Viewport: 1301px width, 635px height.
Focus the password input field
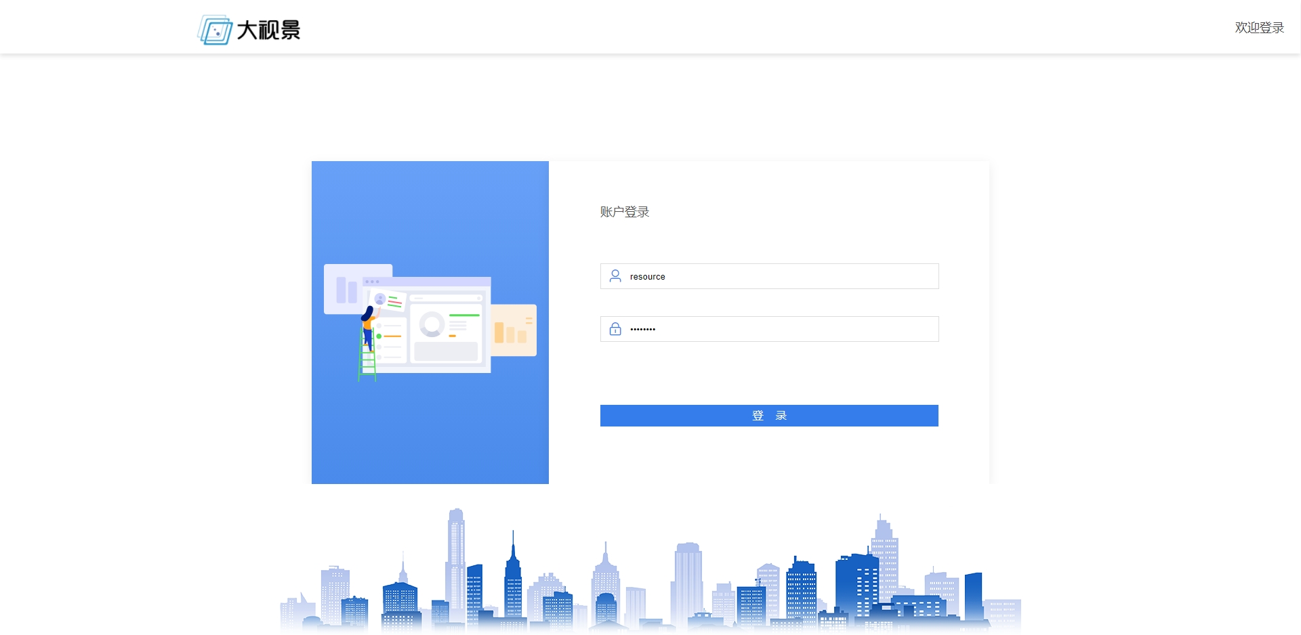(x=769, y=329)
